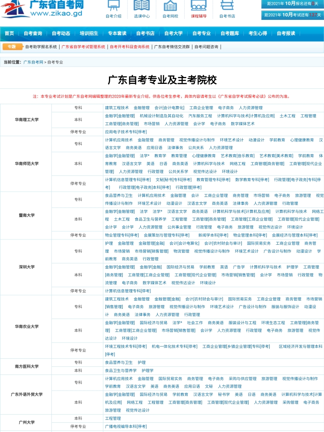Click the 10月报名 countdown banner
The height and width of the screenshot is (432, 324).
click(x=292, y=4)
